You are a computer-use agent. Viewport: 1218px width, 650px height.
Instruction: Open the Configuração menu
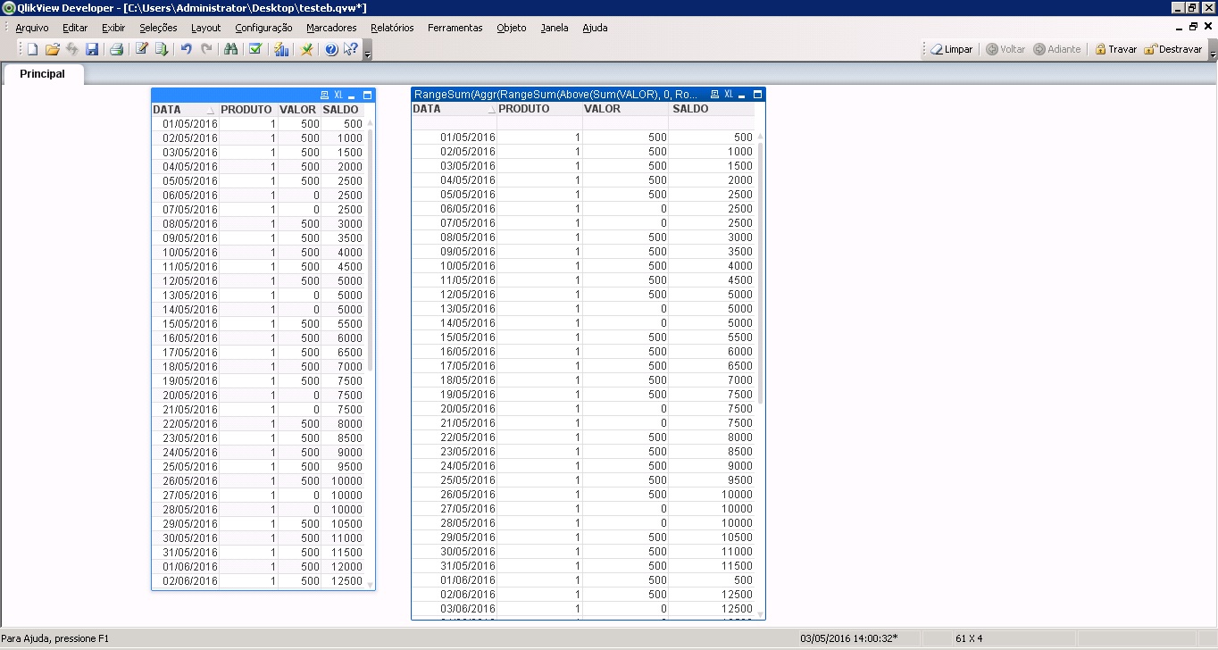coord(263,28)
